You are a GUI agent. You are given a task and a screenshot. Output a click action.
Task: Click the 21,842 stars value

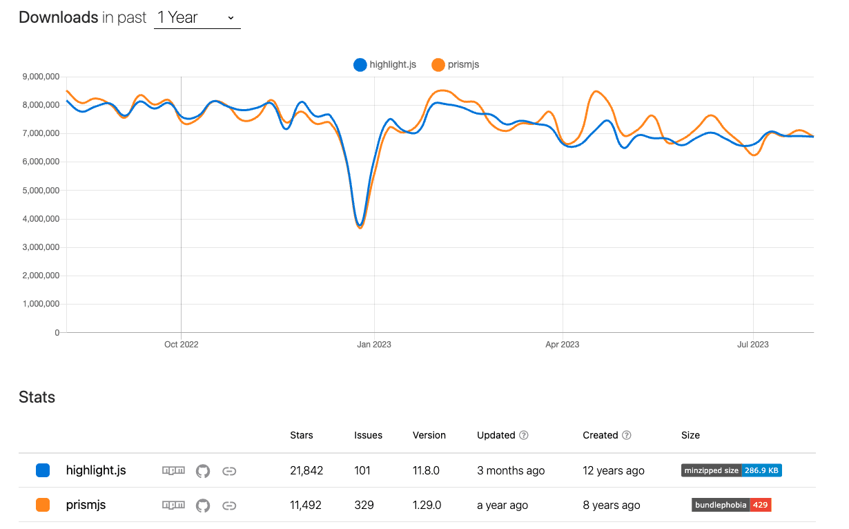306,470
